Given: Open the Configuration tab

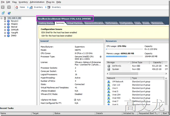Looking at the screenshot, I should pyautogui.click(x=126, y=23).
